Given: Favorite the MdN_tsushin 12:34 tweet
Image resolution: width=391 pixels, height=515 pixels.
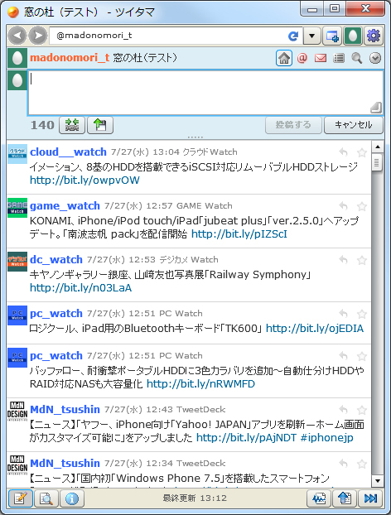Looking at the screenshot, I should pos(362,464).
